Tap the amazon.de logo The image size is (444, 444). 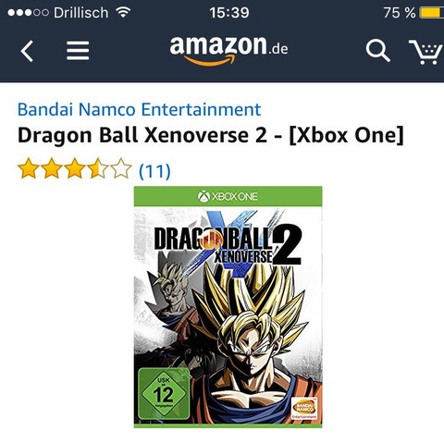(228, 50)
